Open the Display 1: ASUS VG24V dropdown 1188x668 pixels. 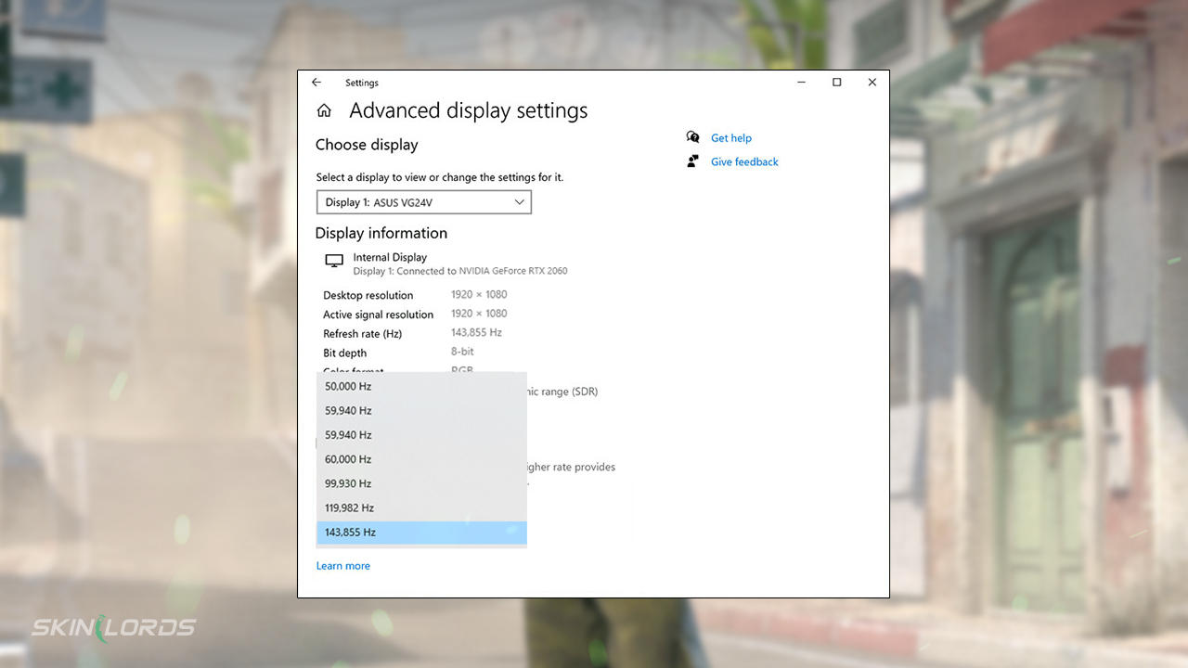pos(424,202)
